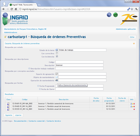Click the Descripción trabajo realizado field
This screenshot has width=140, height=136.
point(79,68)
